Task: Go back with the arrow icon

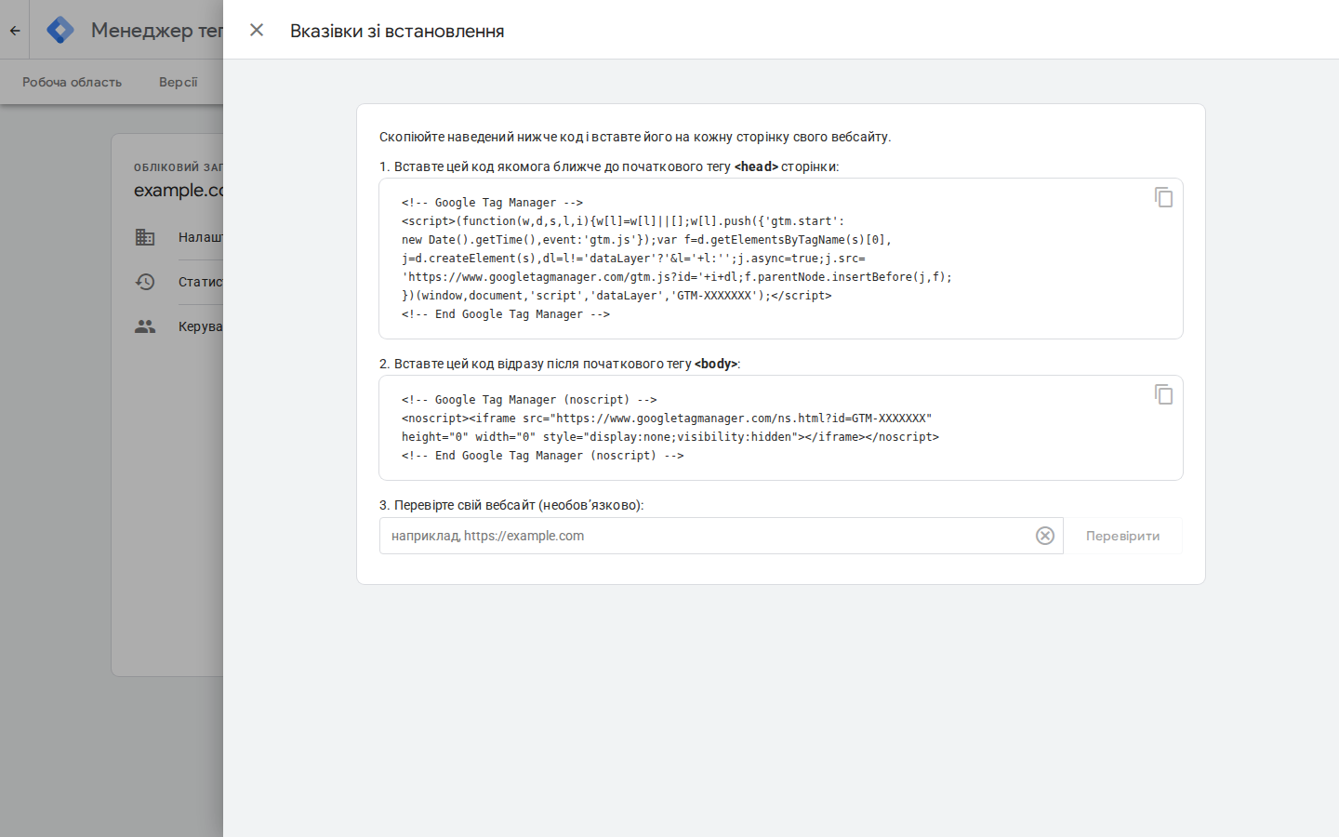Action: [15, 30]
